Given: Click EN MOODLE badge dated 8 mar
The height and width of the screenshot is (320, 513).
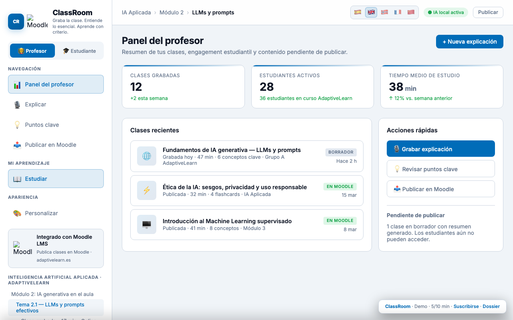Looking at the screenshot, I should click(340, 220).
